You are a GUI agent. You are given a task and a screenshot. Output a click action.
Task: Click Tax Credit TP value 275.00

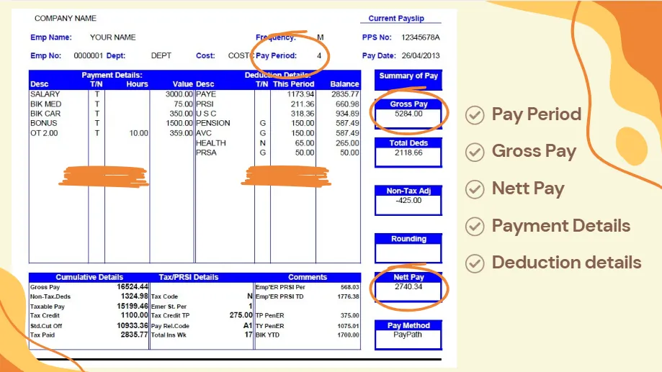[241, 315]
